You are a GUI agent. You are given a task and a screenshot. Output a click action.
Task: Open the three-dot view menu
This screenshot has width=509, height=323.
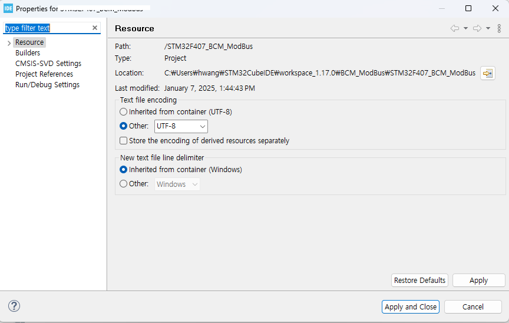pyautogui.click(x=499, y=28)
